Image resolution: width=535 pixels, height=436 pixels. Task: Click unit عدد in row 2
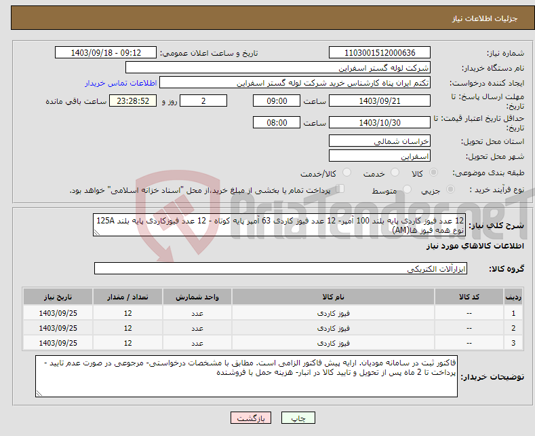point(197,328)
